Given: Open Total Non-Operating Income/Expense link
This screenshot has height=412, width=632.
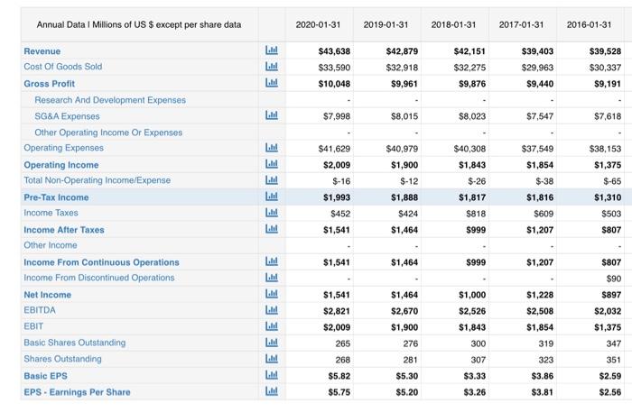Looking at the screenshot, I should pyautogui.click(x=98, y=180).
